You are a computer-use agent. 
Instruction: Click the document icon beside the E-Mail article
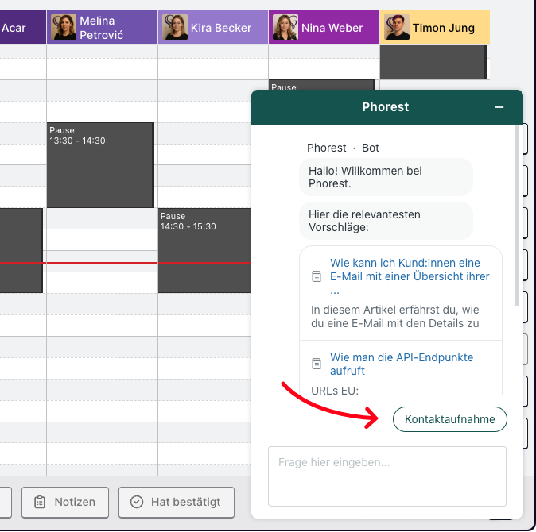pyautogui.click(x=316, y=276)
